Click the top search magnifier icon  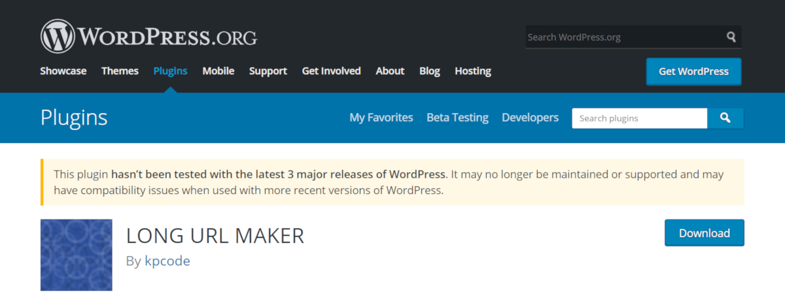pos(731,37)
